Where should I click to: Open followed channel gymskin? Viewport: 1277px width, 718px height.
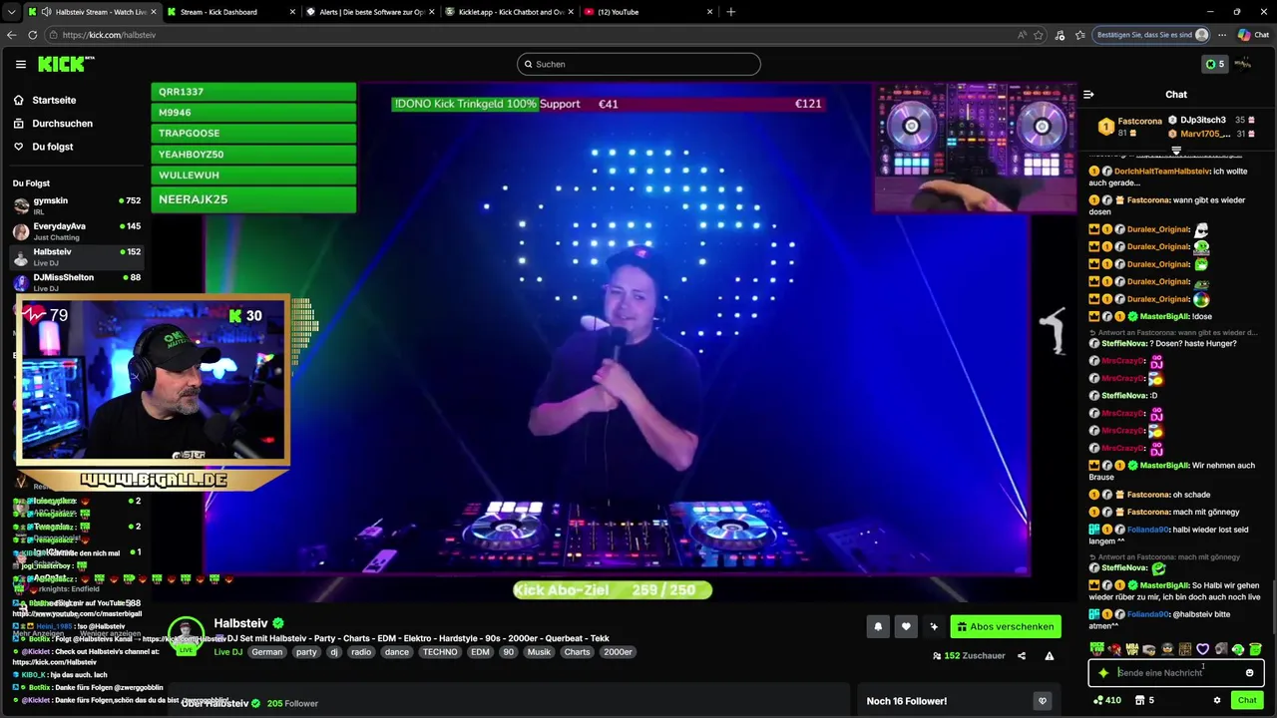[77, 204]
